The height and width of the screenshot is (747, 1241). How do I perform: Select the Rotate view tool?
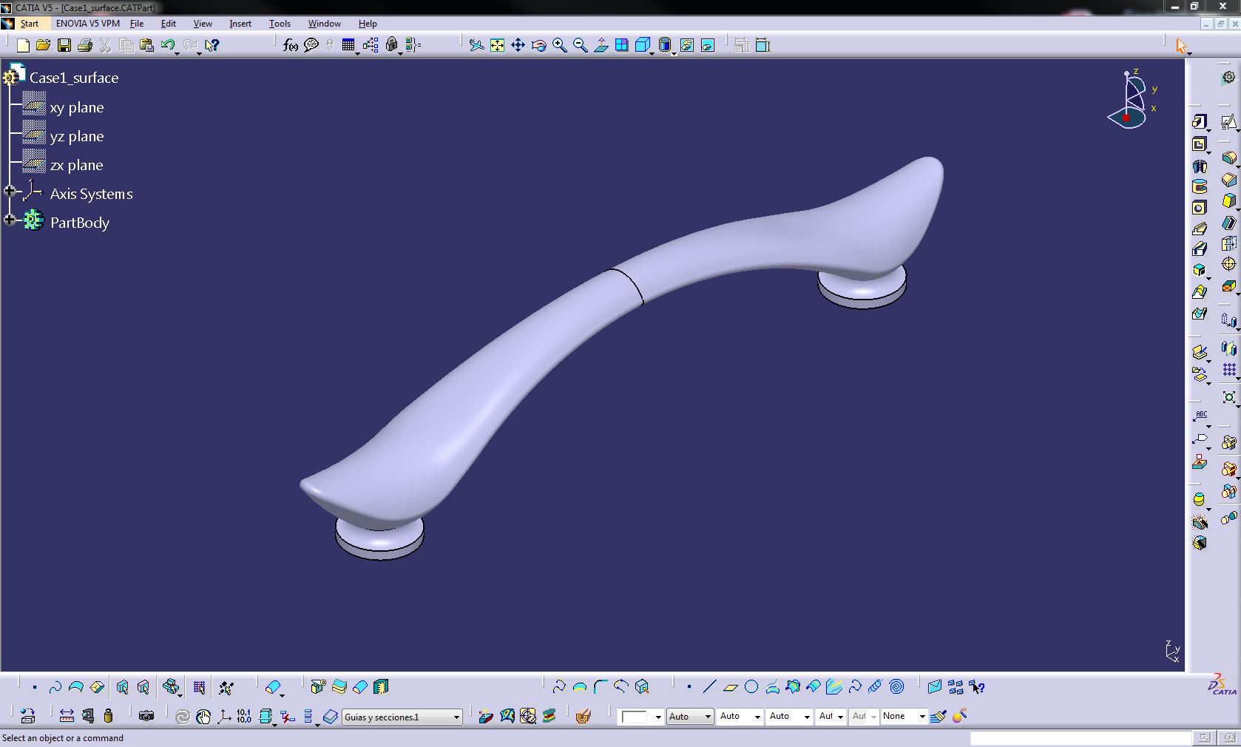tap(539, 46)
